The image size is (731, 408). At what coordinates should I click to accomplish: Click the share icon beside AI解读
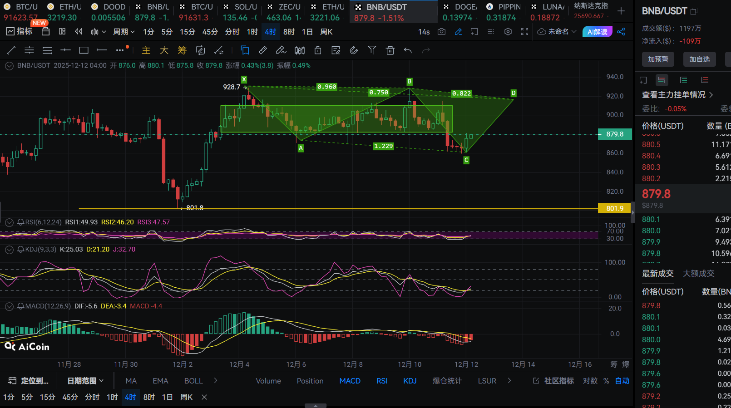(622, 32)
